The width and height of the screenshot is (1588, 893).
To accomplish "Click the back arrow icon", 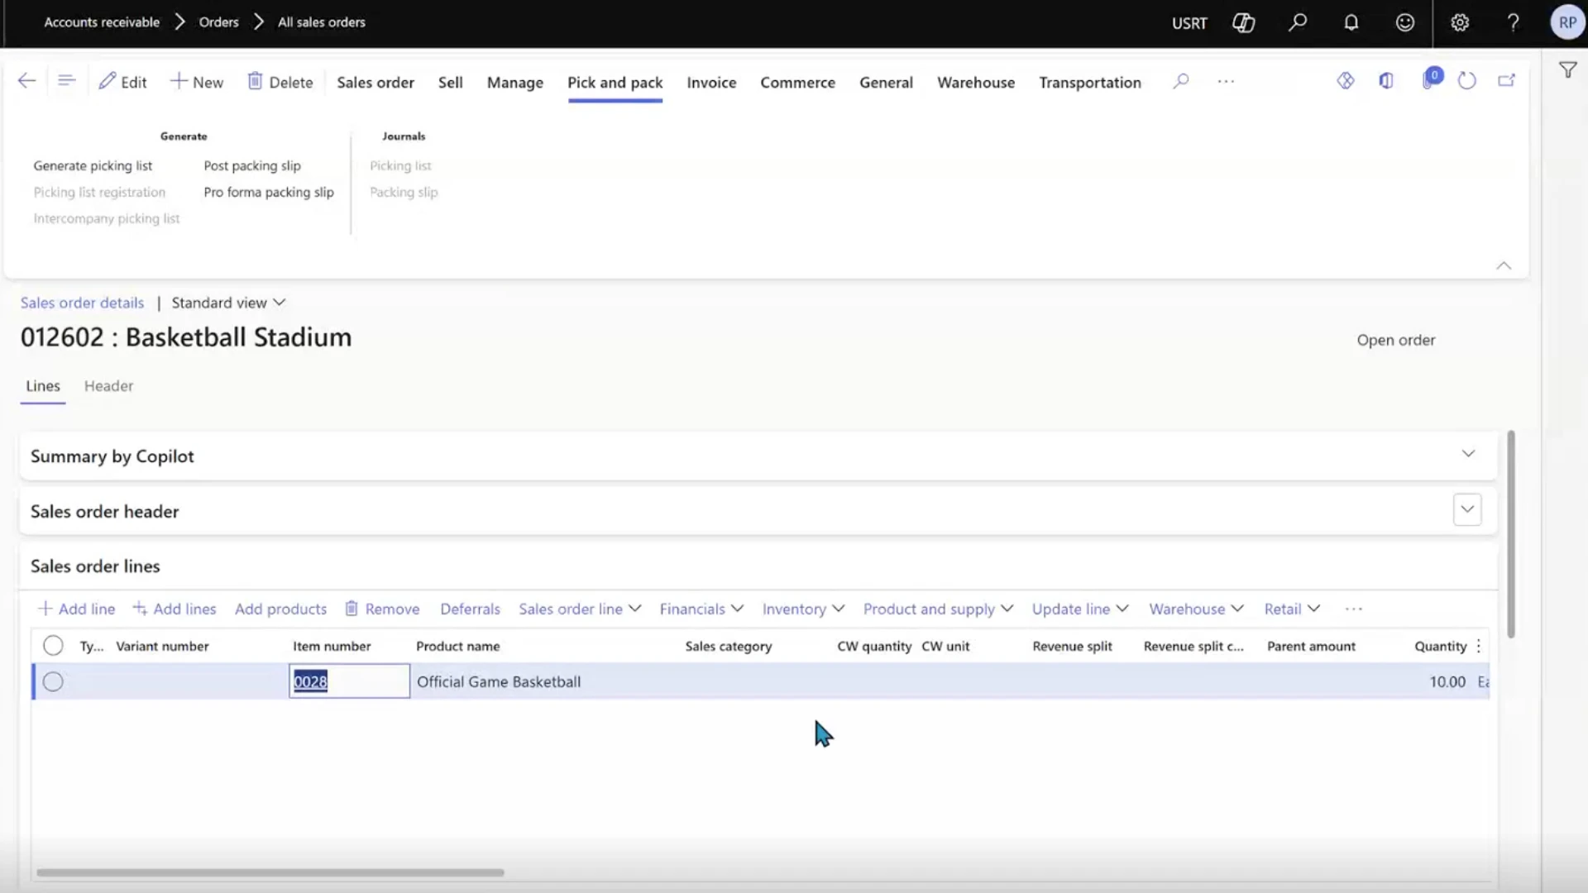I will (26, 81).
